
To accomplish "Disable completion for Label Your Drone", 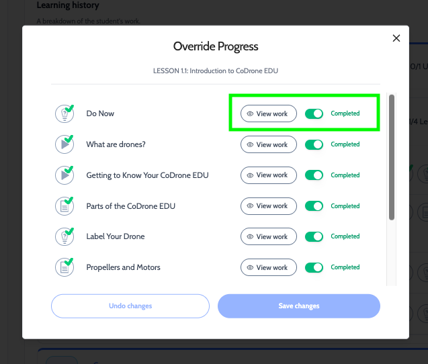I will pos(314,236).
